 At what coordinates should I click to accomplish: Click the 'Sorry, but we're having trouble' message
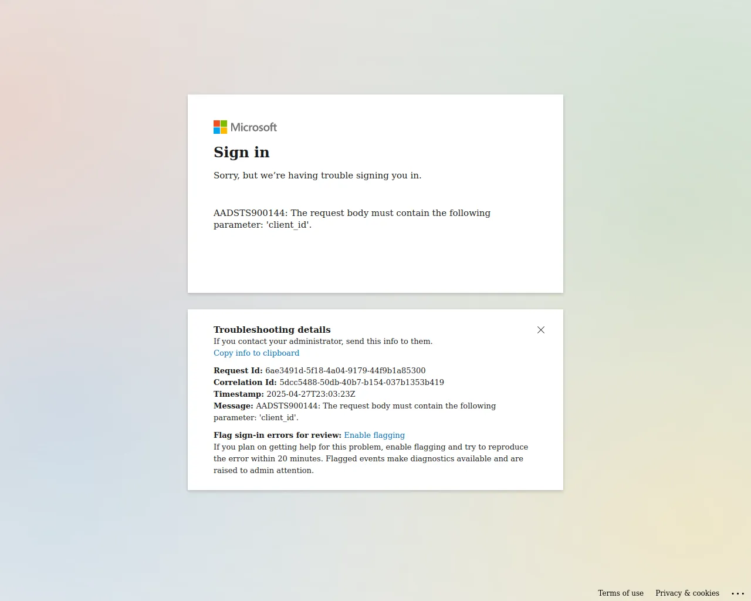point(317,175)
